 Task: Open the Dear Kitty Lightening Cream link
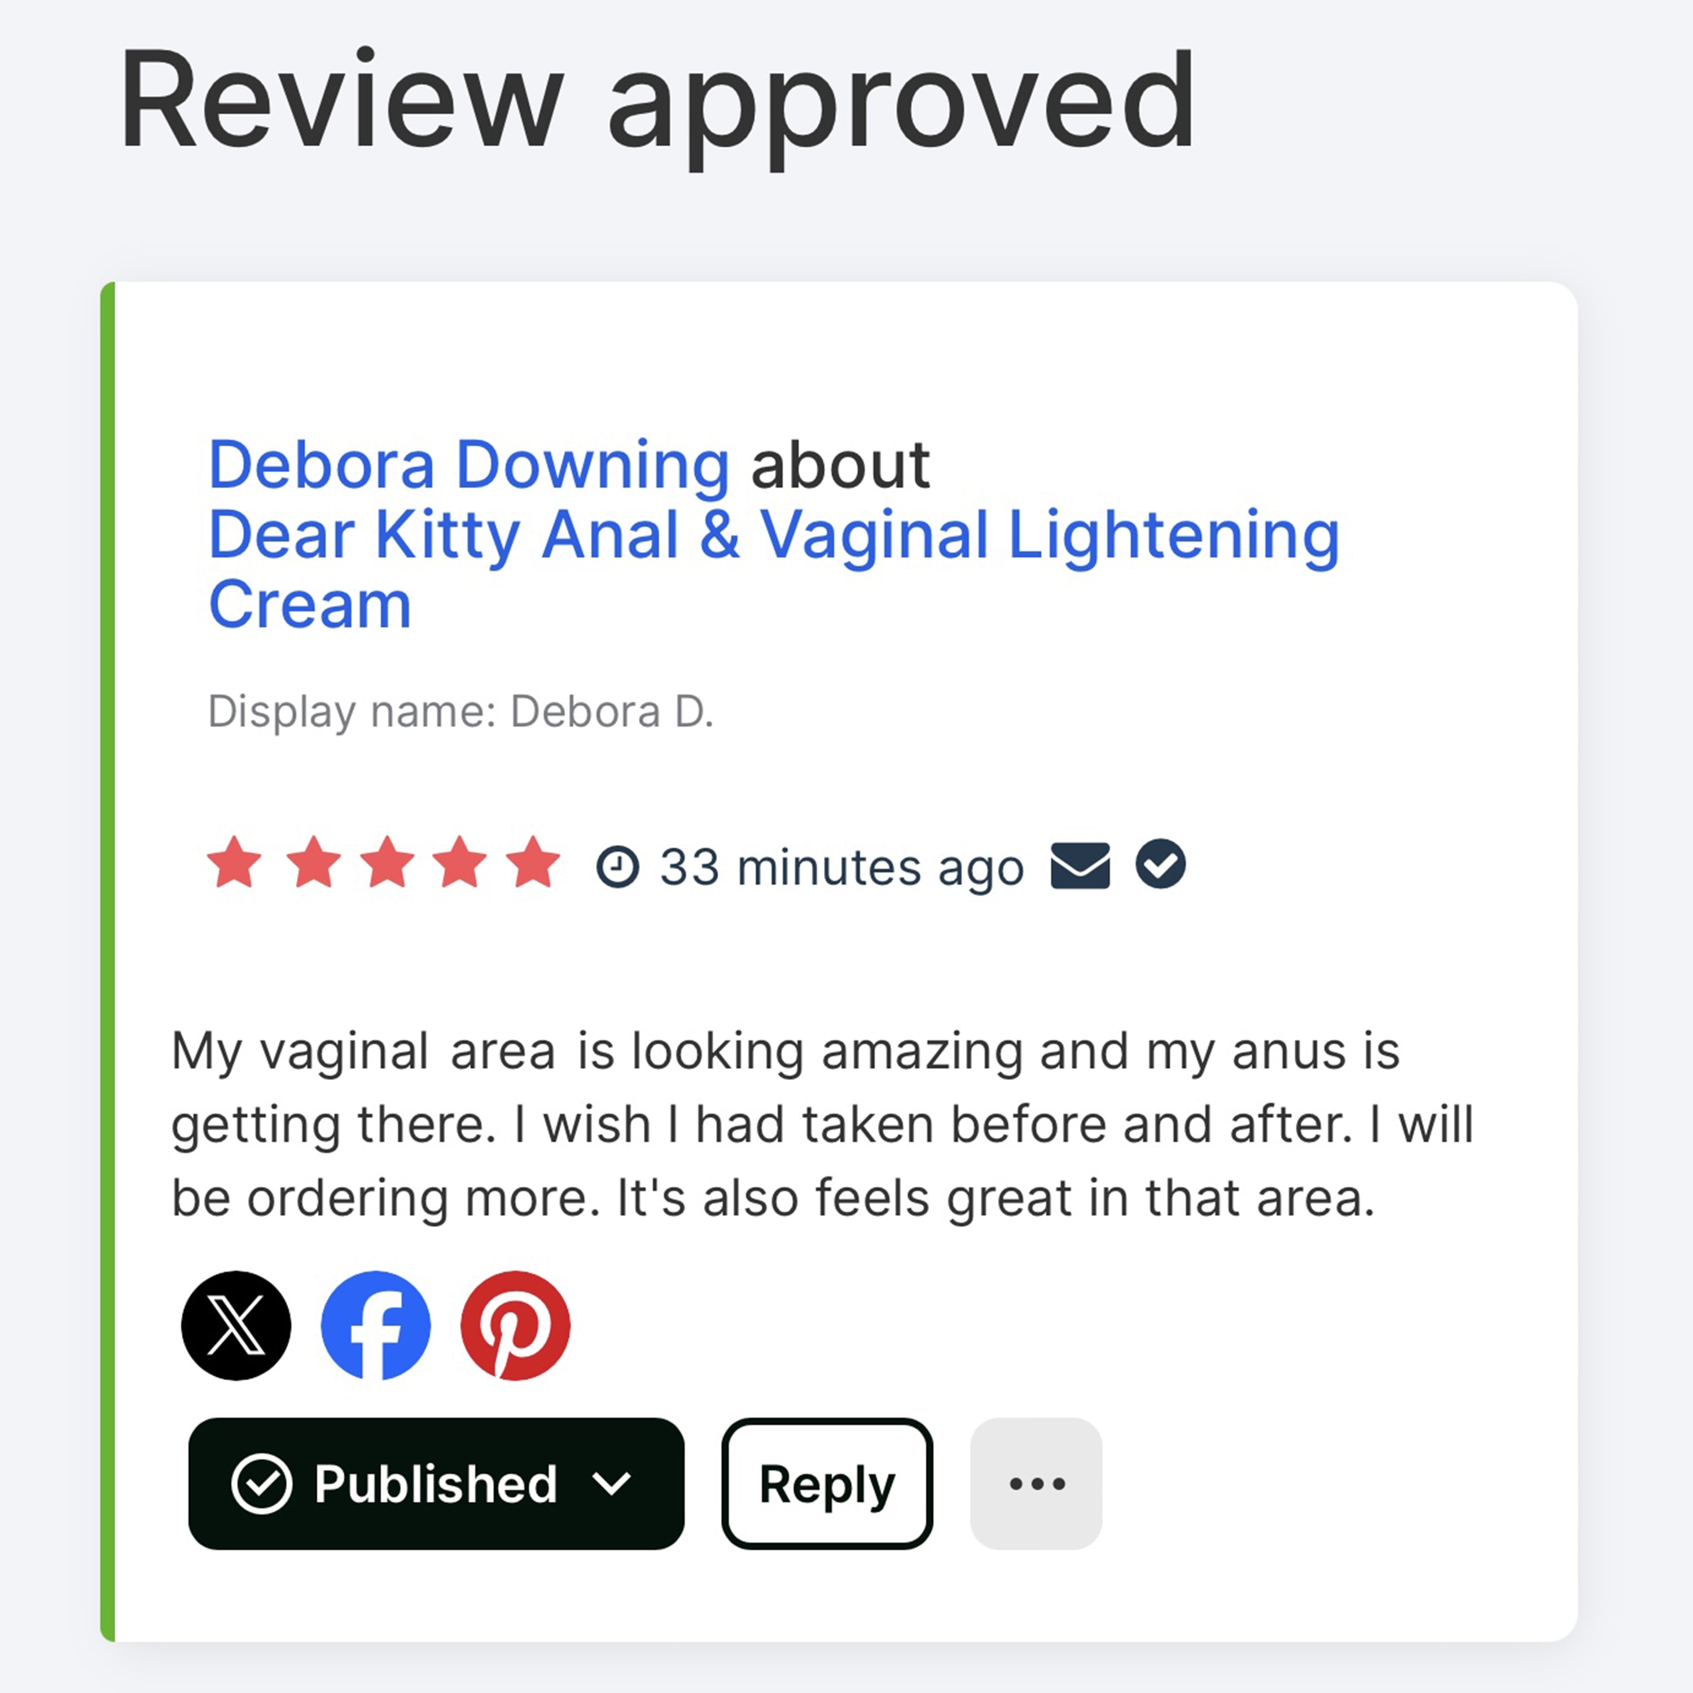tap(774, 569)
